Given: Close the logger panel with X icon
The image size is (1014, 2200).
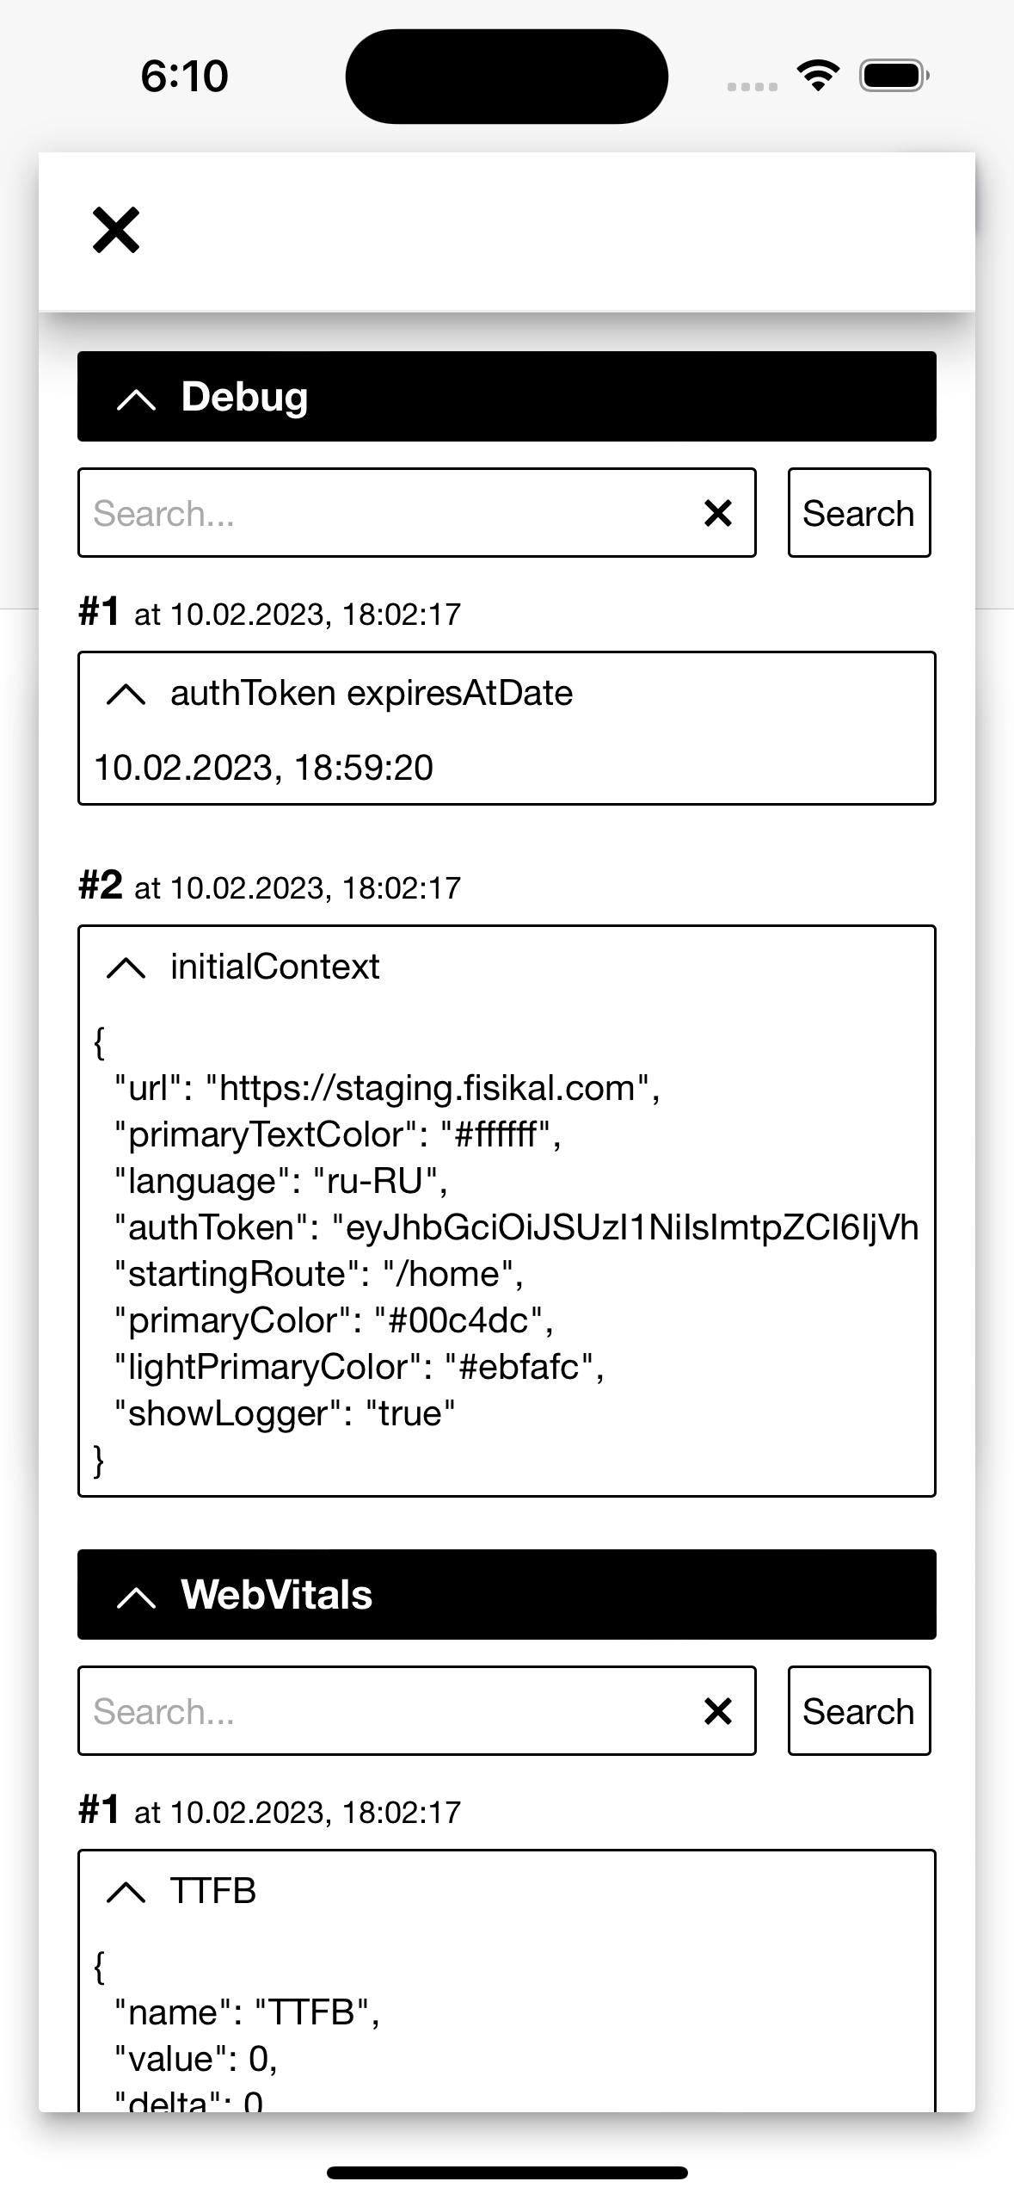Looking at the screenshot, I should (x=116, y=231).
